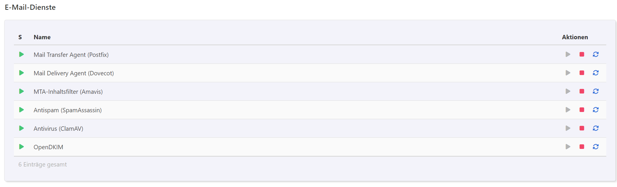Start the OpenDKIM service
Image resolution: width=617 pixels, height=187 pixels.
[568, 147]
